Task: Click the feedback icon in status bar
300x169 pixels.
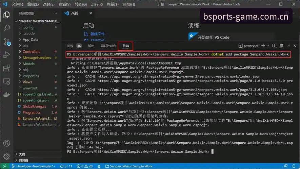Action: pos(286,166)
